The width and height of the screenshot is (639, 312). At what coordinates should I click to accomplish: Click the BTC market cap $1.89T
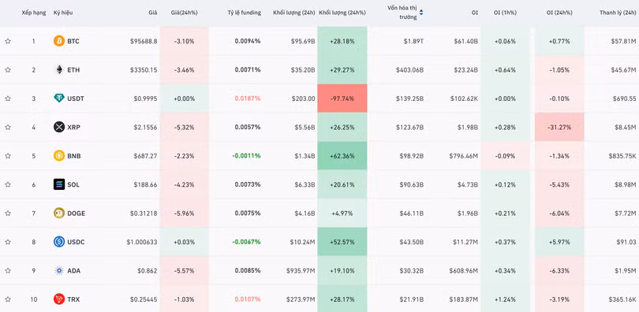click(413, 41)
